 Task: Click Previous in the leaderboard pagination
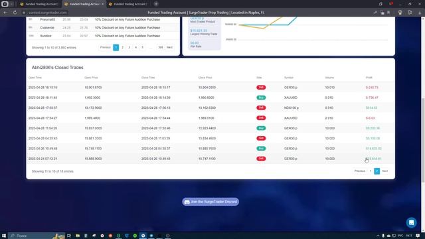tap(105, 47)
